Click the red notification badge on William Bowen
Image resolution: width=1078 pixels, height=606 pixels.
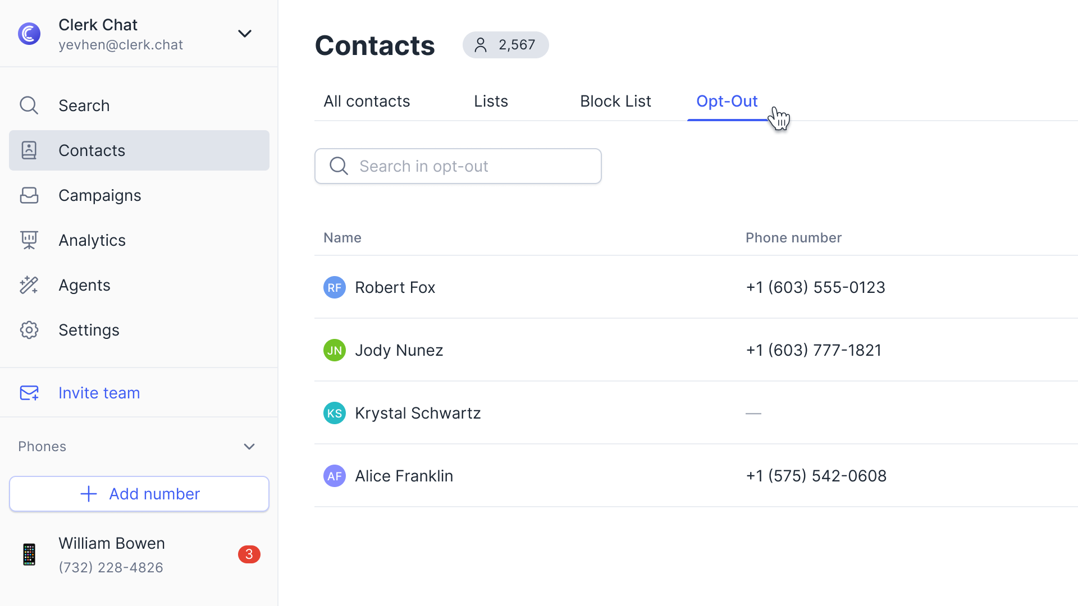(249, 554)
